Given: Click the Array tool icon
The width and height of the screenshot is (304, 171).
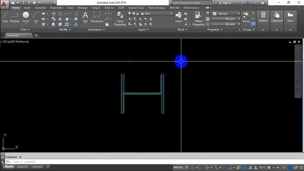Looking at the screenshot, I should (66, 24).
